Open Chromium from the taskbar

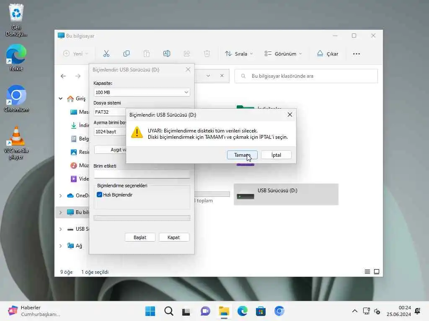tap(279, 311)
